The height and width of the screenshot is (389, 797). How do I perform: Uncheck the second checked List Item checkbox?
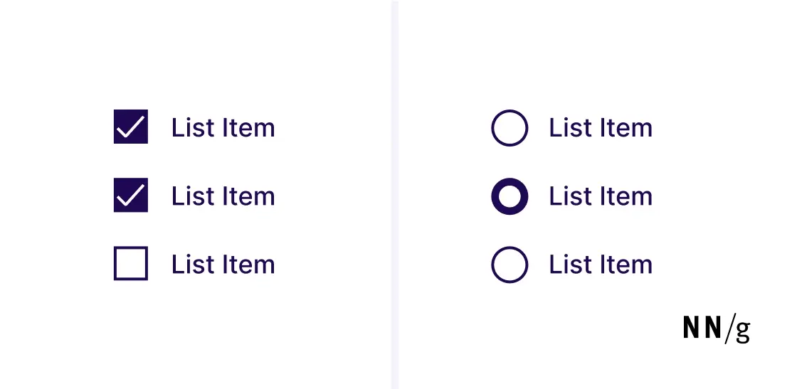click(x=131, y=196)
